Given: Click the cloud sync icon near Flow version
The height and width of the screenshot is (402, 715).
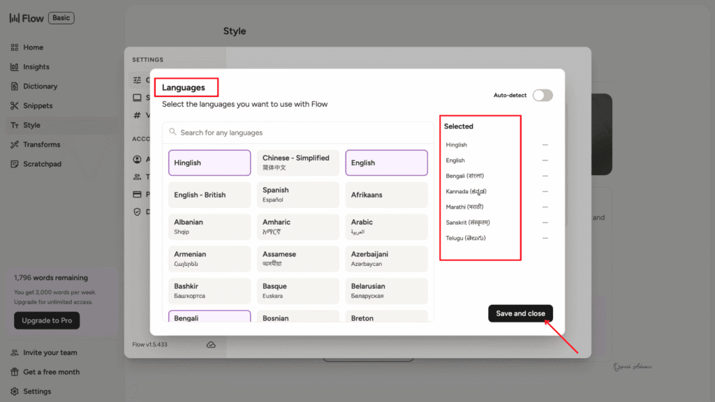Looking at the screenshot, I should pos(211,345).
